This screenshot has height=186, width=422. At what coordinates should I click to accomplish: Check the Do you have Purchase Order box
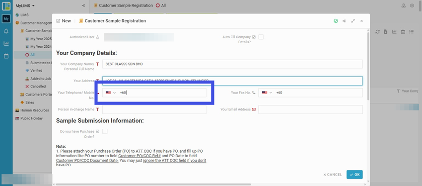[x=105, y=132]
